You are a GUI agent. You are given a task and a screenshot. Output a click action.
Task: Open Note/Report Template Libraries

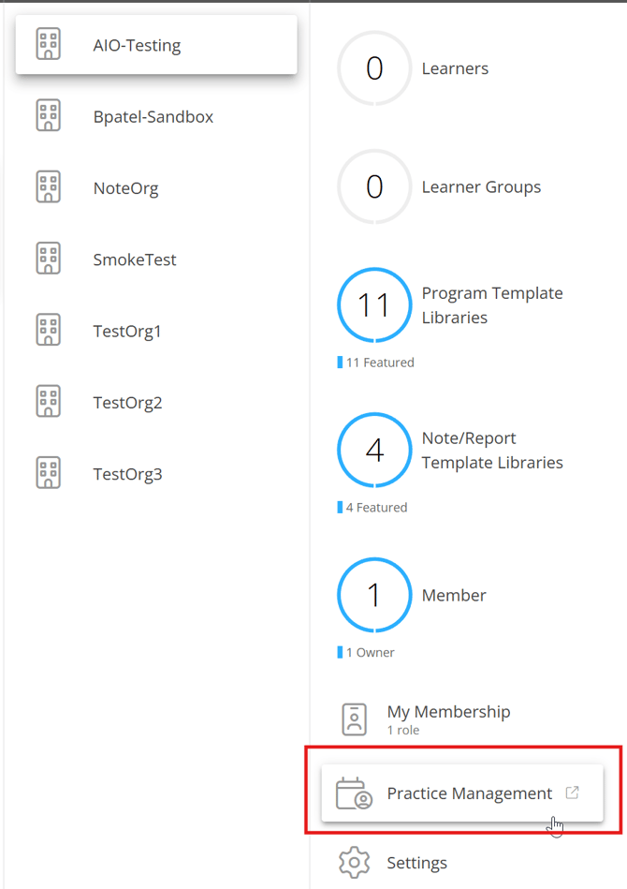coord(492,451)
